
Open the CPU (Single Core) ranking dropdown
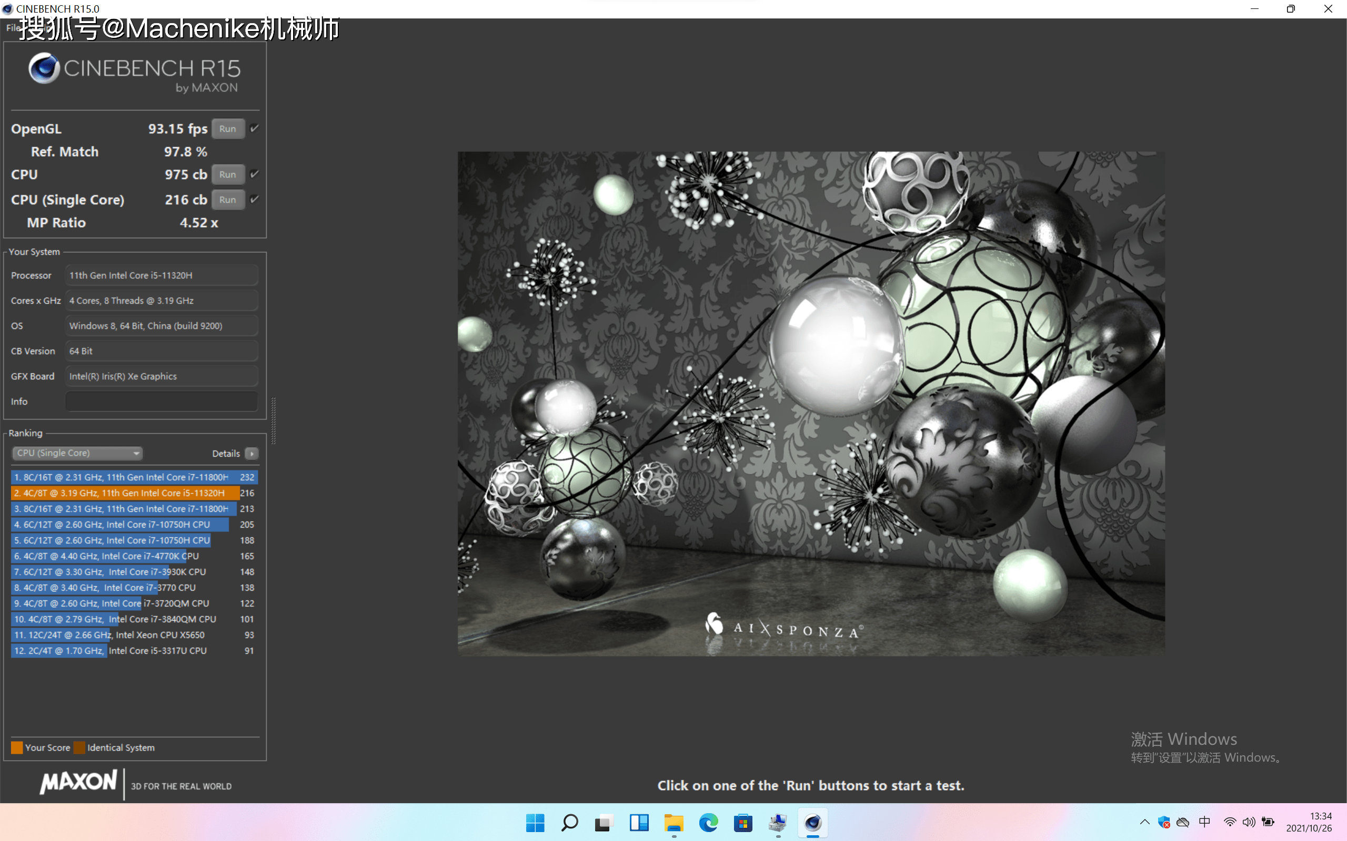point(77,453)
